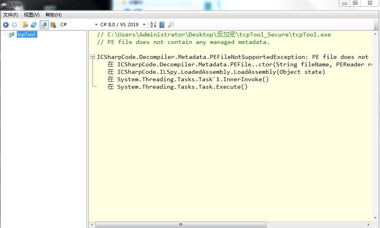Open the search pane via the magnifier icon
Viewport: 380px width, 228px height.
[170, 24]
